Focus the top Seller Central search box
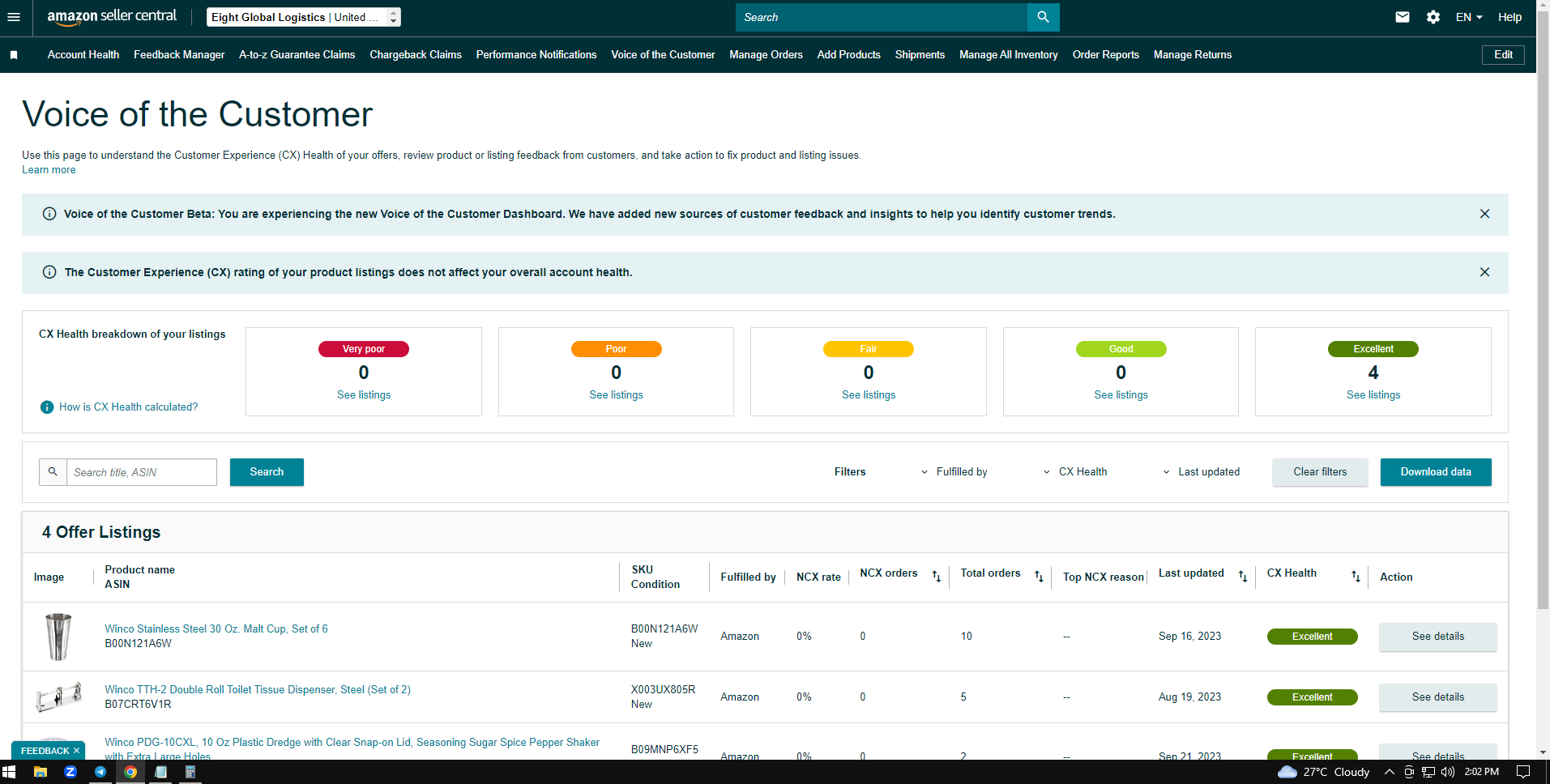The height and width of the screenshot is (784, 1550). (x=882, y=17)
